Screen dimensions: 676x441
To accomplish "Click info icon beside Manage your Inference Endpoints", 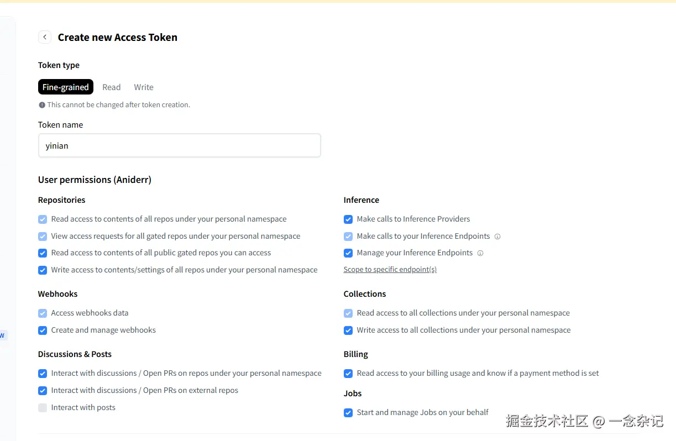I will (x=480, y=253).
